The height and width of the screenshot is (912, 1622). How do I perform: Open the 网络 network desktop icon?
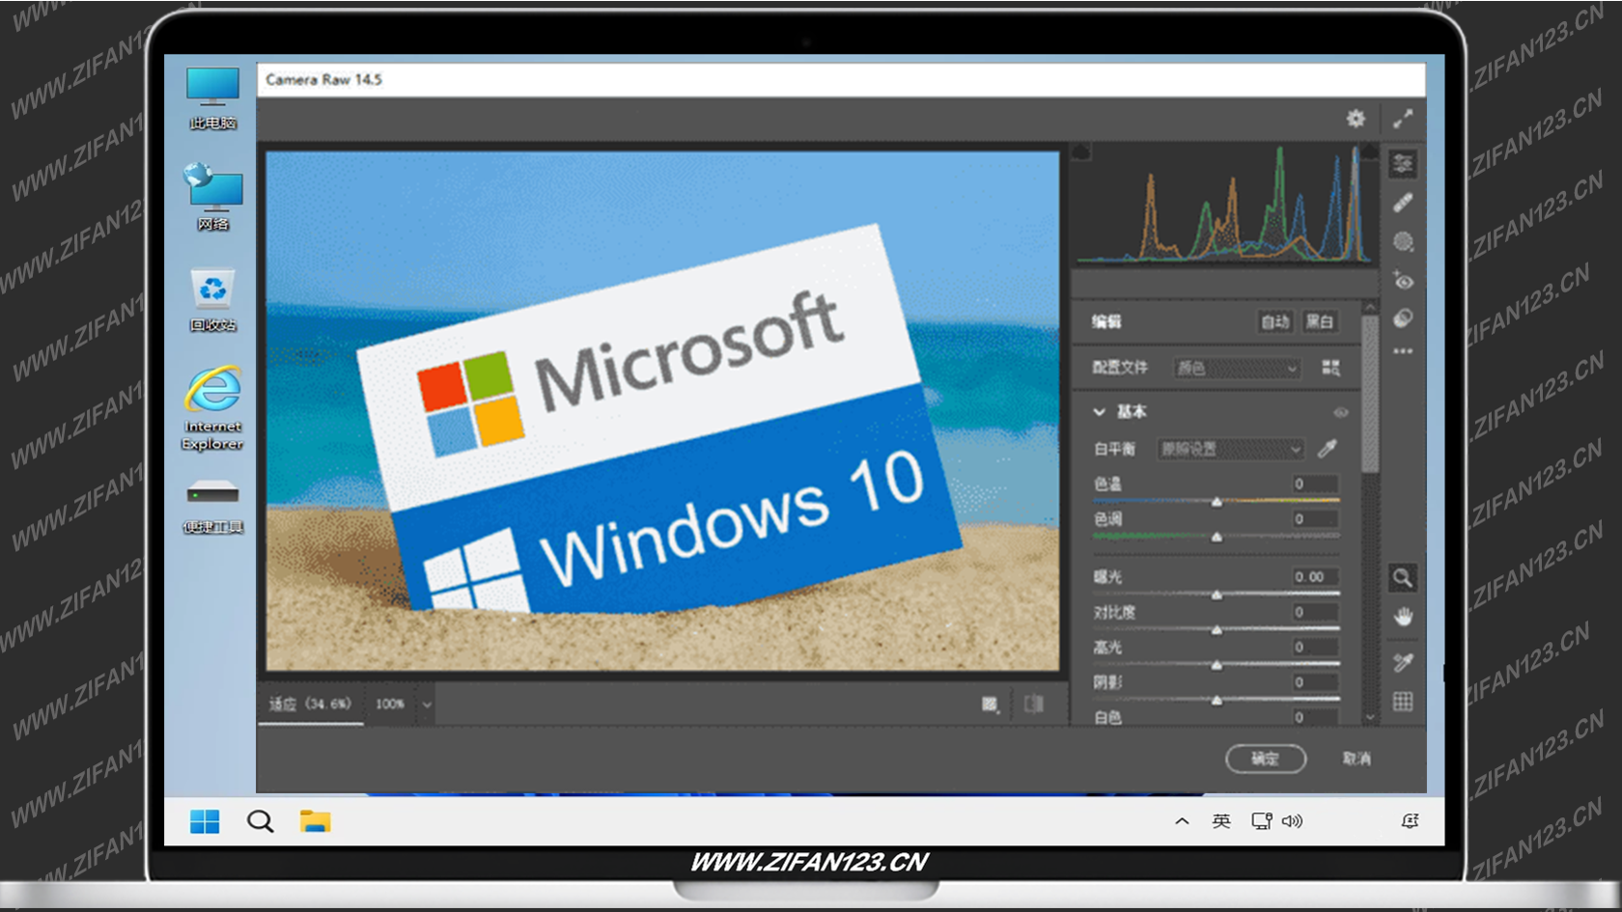pyautogui.click(x=213, y=197)
